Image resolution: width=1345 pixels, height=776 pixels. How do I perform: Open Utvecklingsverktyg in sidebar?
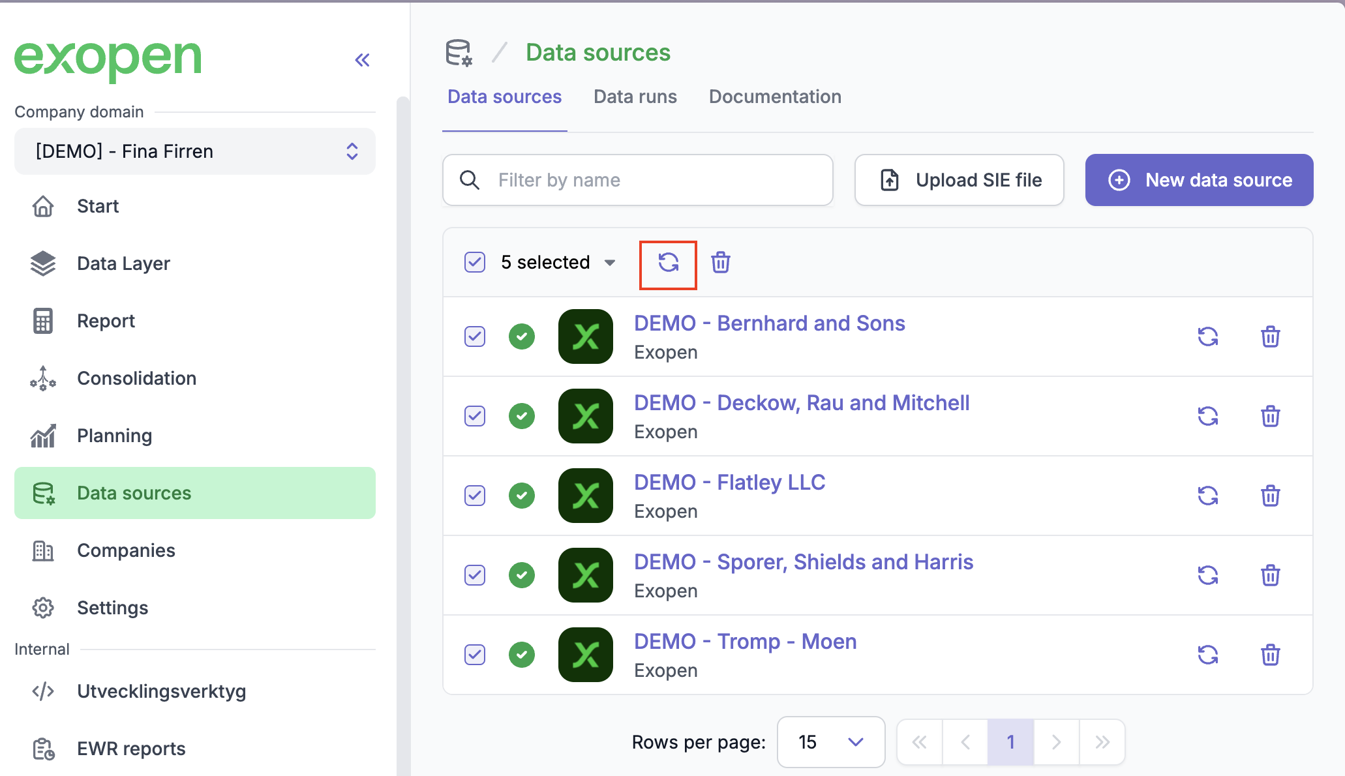195,691
